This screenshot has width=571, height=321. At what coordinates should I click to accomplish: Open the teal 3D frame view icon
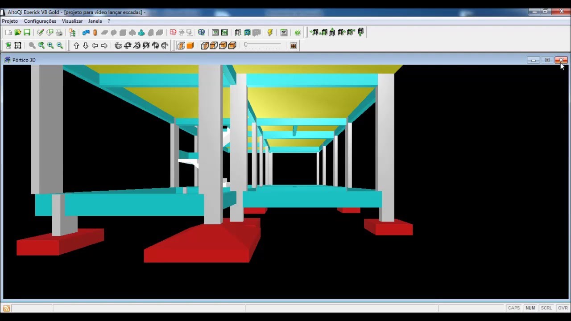247,33
